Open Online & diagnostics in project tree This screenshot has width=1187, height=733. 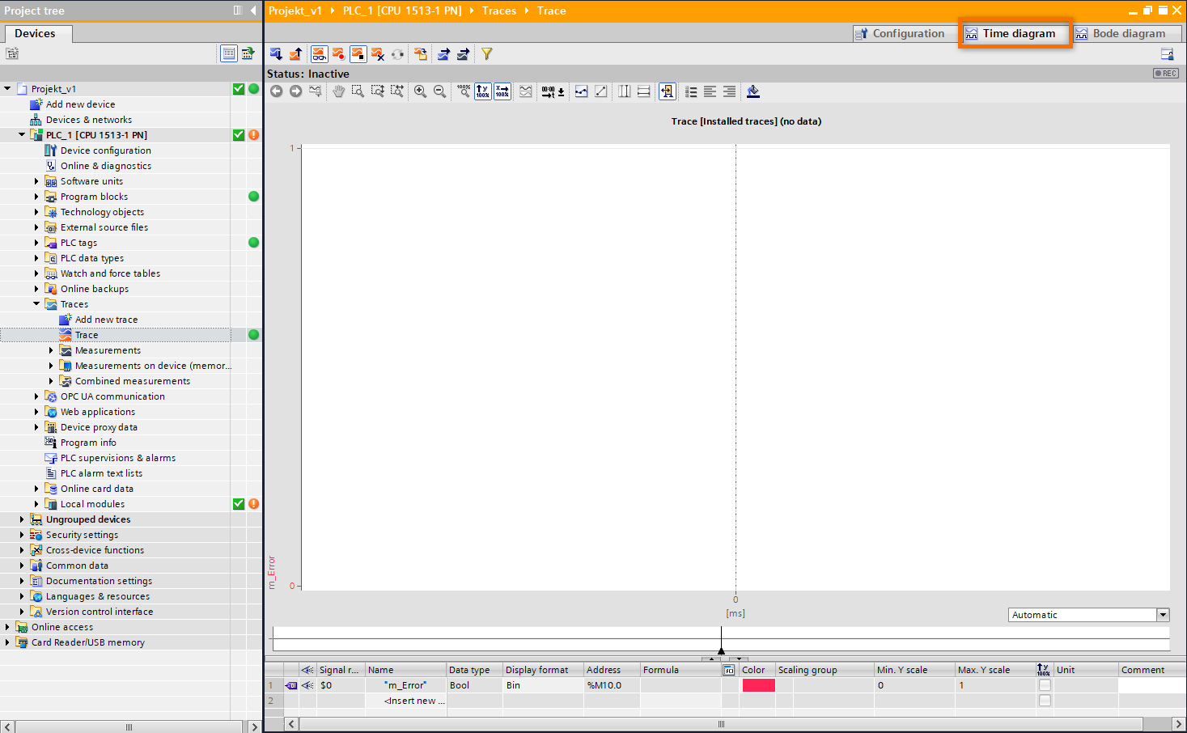click(x=105, y=166)
